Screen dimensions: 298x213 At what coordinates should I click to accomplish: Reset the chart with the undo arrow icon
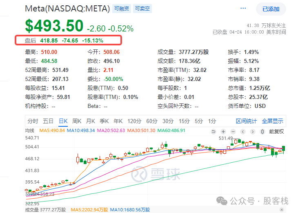[213, 132]
